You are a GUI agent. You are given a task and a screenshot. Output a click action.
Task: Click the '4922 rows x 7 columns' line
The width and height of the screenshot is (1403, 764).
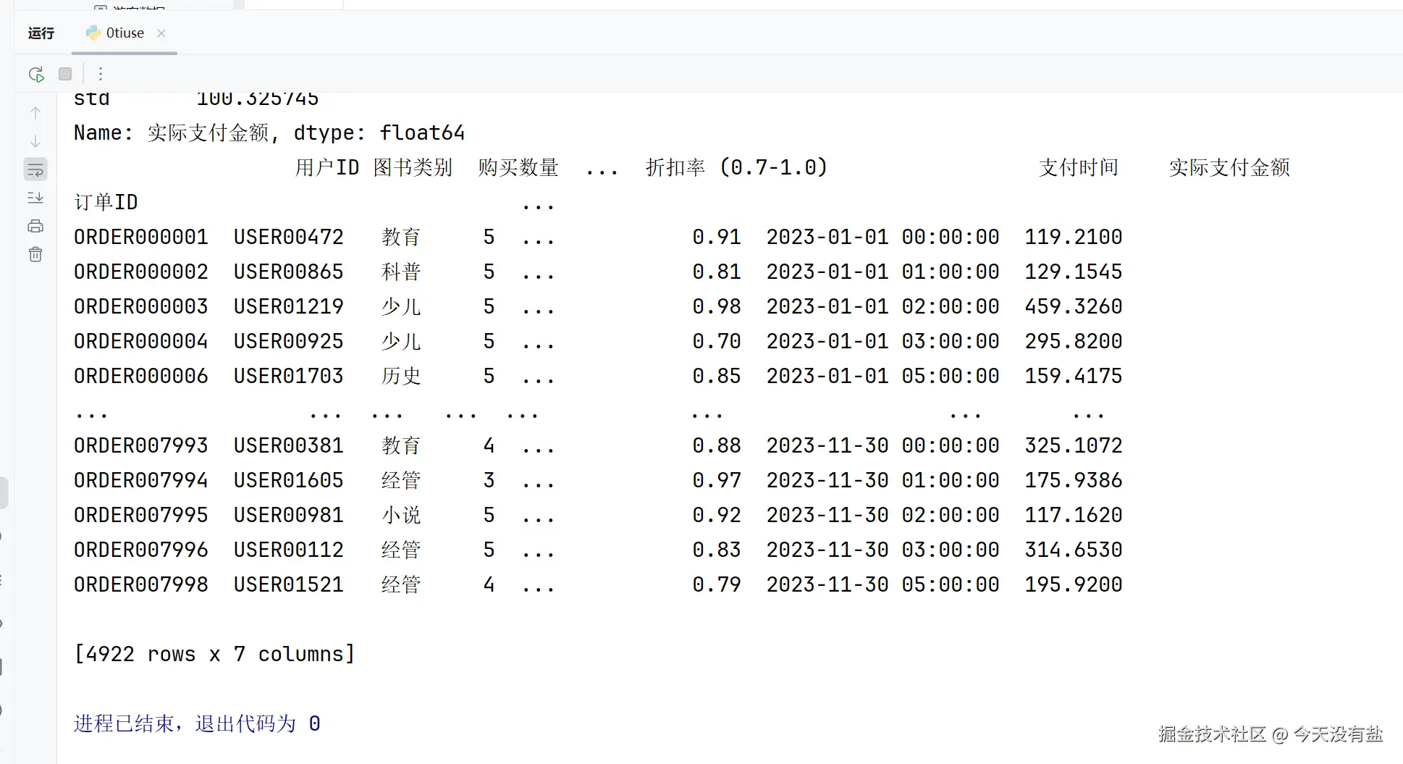point(214,654)
